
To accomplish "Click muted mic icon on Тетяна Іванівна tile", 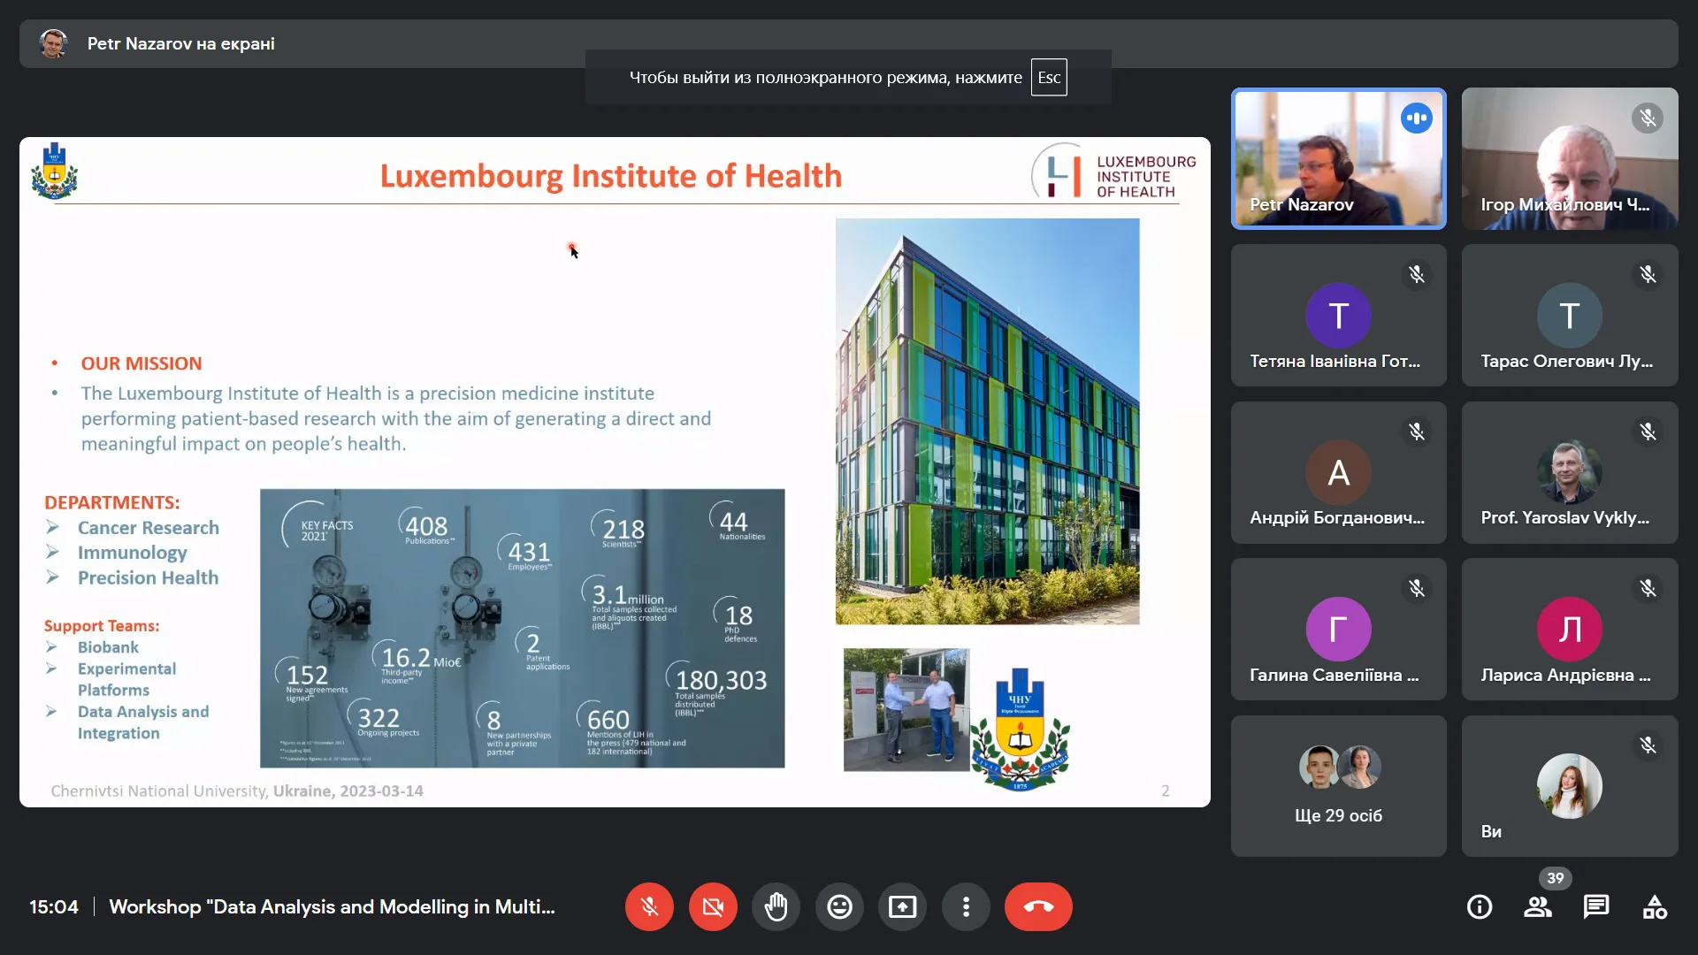I will [x=1417, y=275].
